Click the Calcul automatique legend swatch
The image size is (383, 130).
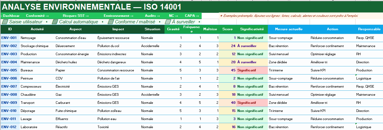point(55,22)
